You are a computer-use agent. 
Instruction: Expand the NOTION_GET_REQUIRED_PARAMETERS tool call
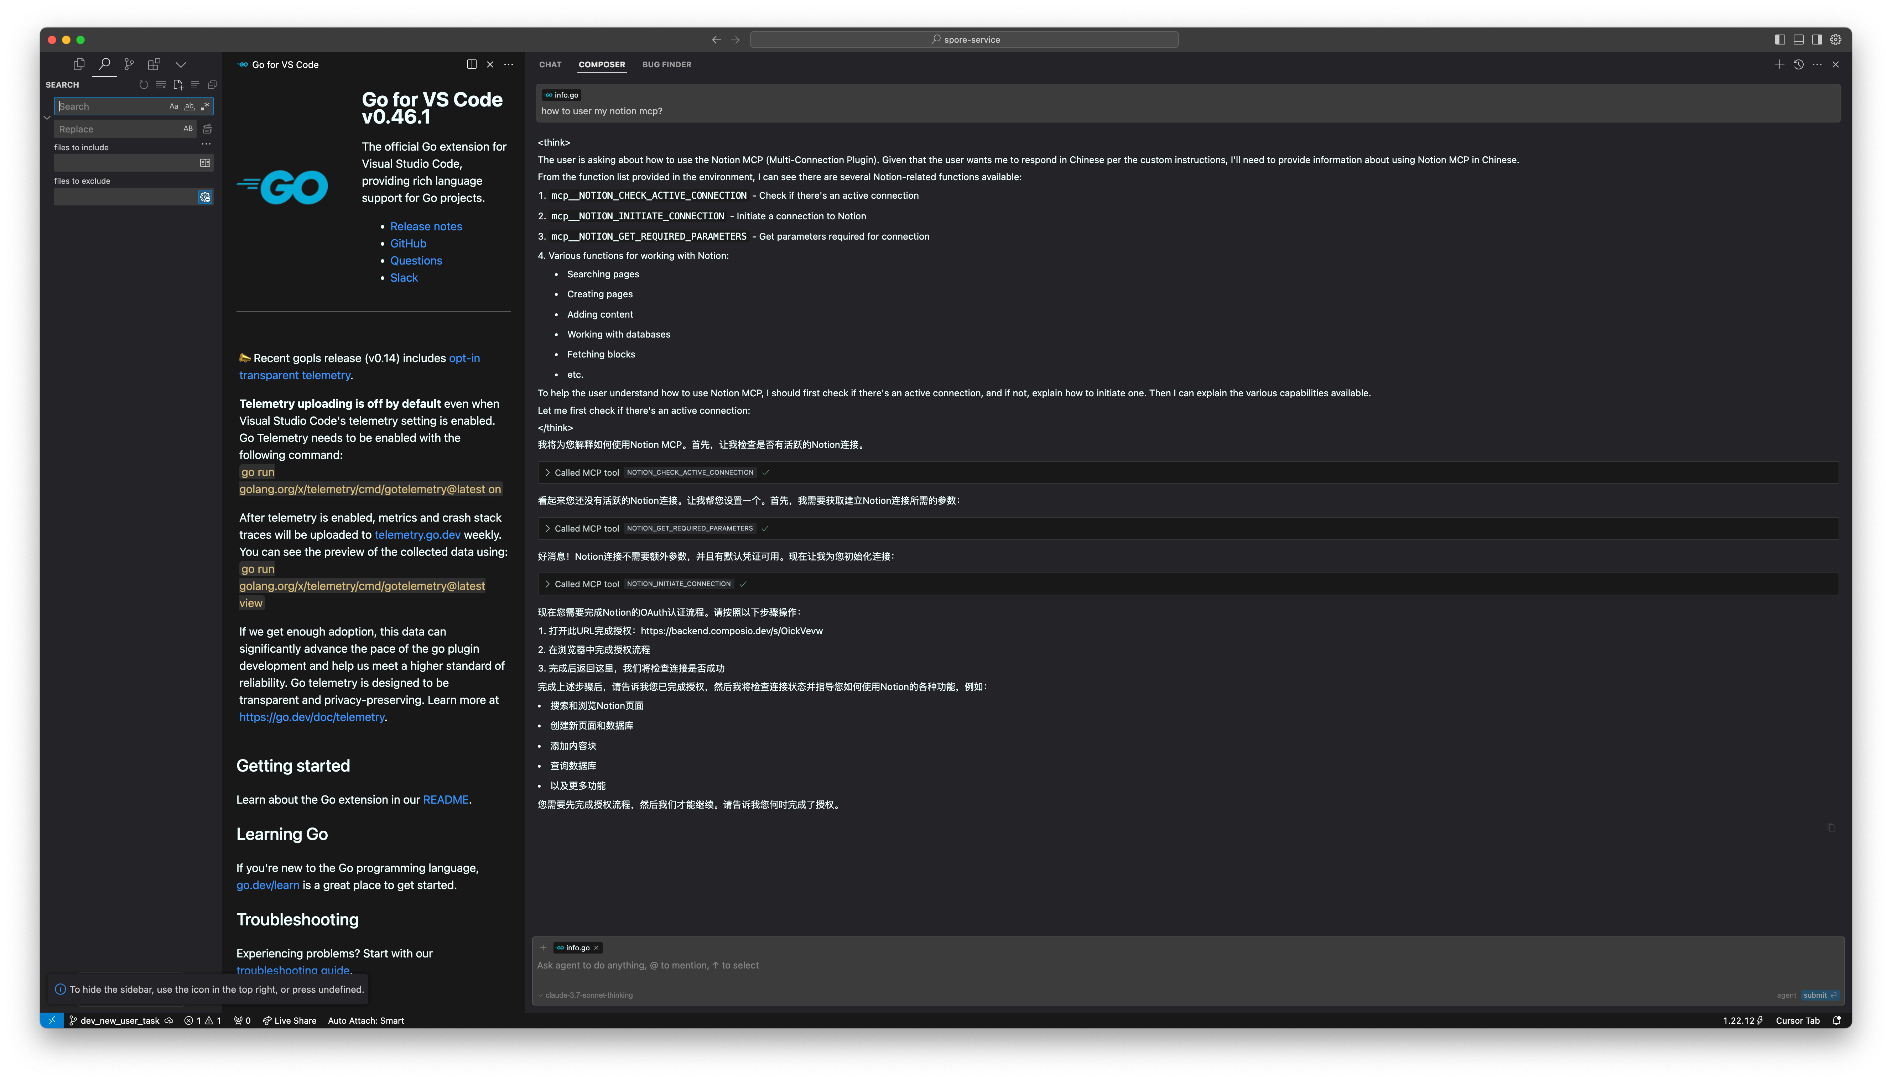tap(1188, 528)
